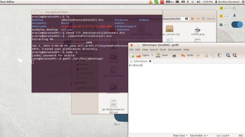Click the gedit window title bar
This screenshot has height=137, width=245.
coord(187,45)
